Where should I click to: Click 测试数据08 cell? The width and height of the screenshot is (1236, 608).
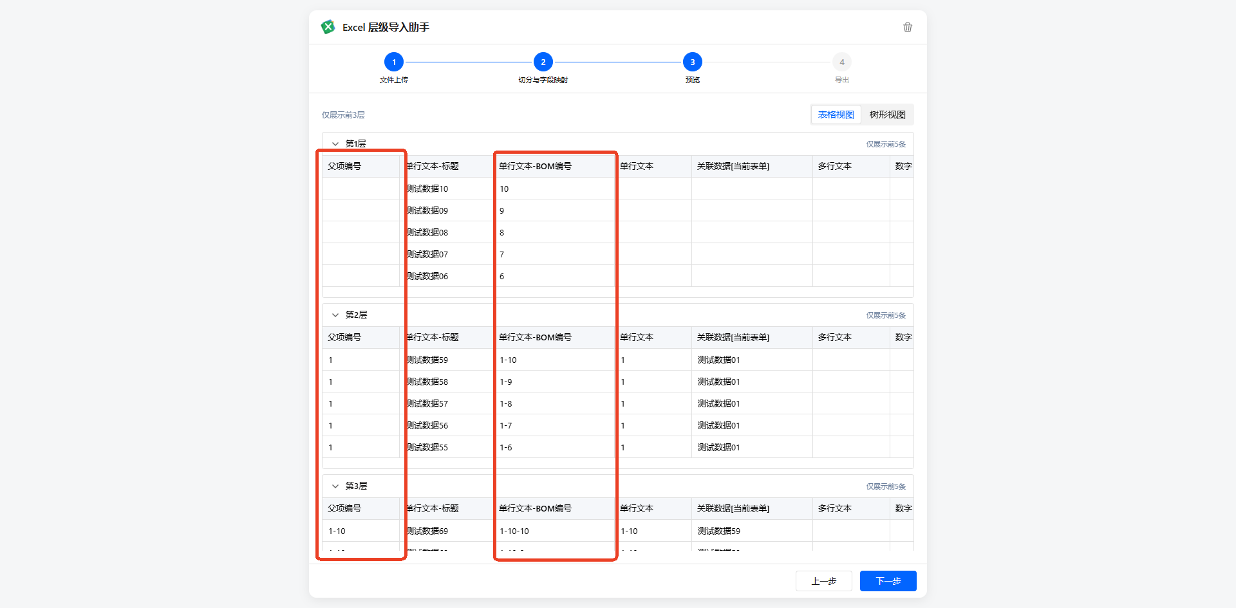[x=447, y=232]
